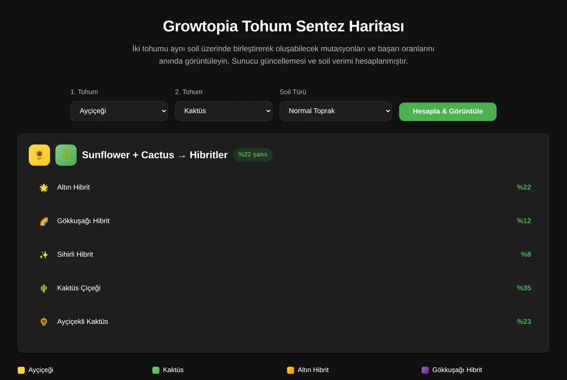
Task: Click the Hesapla & Görüntüle button
Action: [447, 112]
